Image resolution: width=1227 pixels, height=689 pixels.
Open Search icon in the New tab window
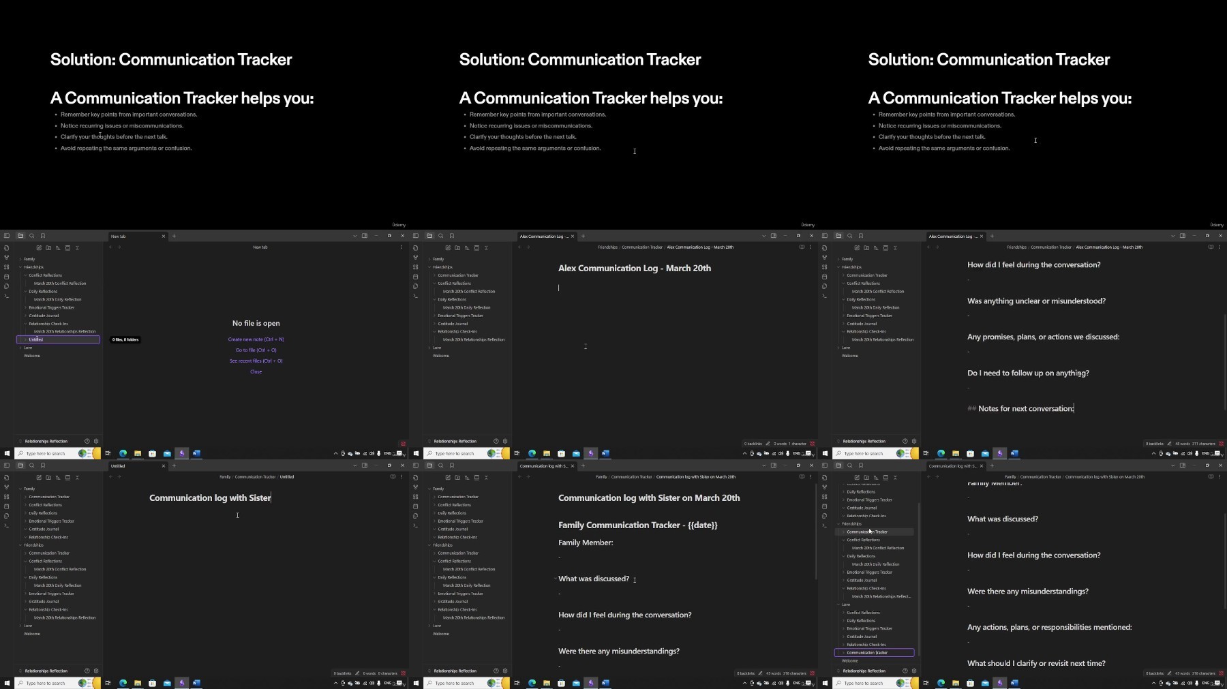[31, 236]
